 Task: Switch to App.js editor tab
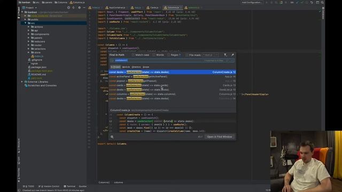[136, 7]
